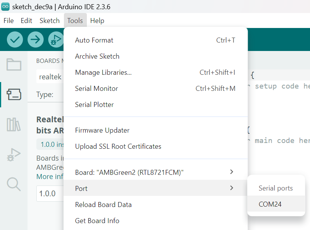
Task: Click the Upload arrow toolbar button
Action: 36,39
